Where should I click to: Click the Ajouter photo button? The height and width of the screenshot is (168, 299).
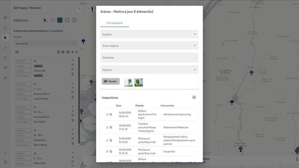[x=111, y=81]
